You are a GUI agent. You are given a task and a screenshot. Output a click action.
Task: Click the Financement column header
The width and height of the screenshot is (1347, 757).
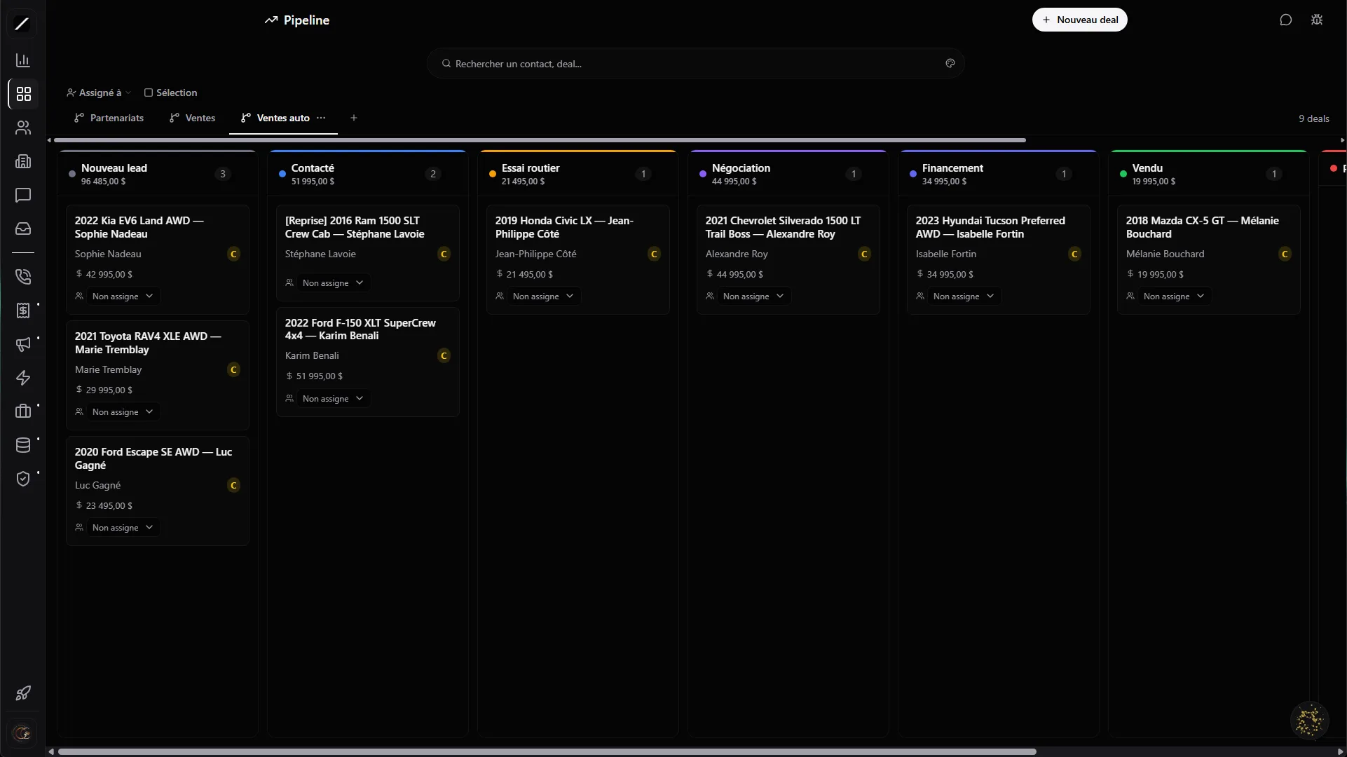(x=999, y=174)
